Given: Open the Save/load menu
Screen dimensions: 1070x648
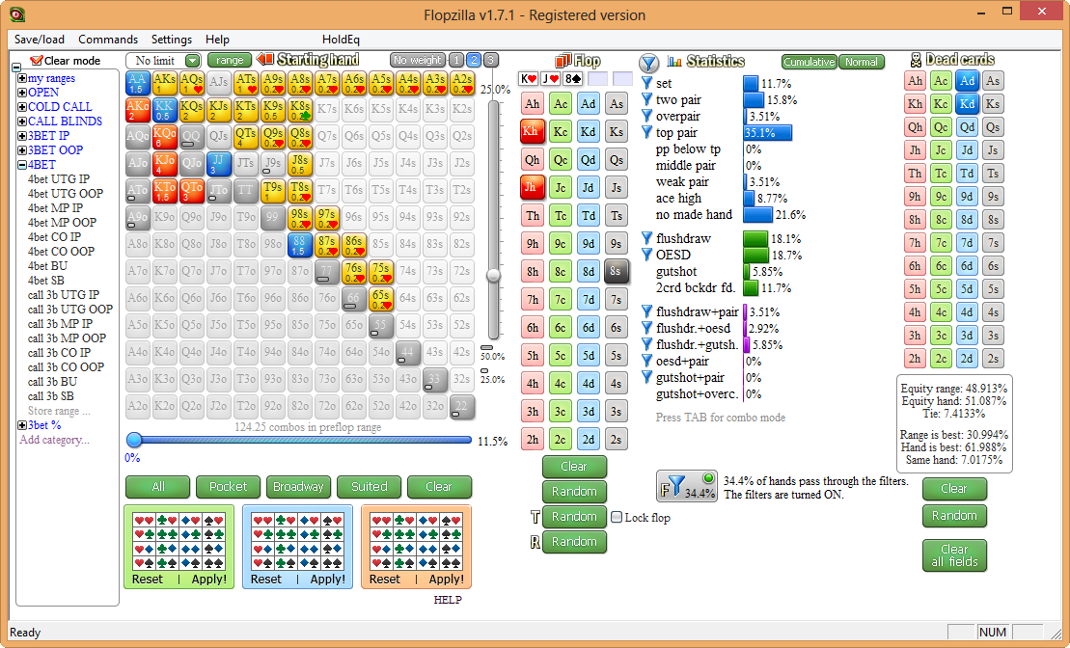Looking at the screenshot, I should [x=40, y=40].
